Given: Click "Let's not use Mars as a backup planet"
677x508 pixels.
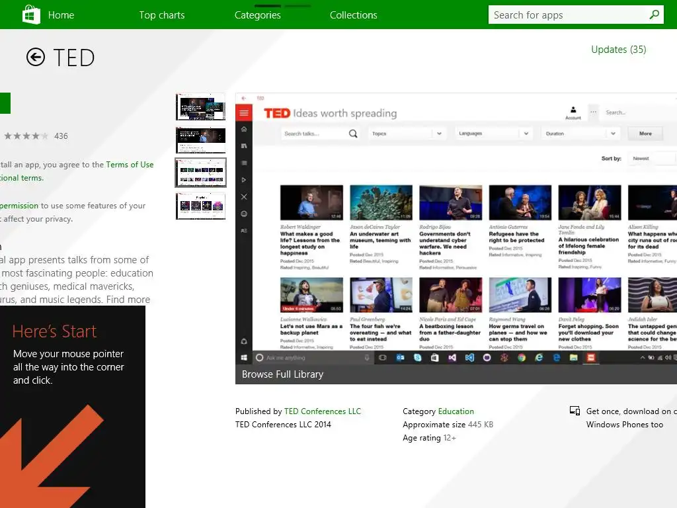Looking at the screenshot, I should 311,329.
